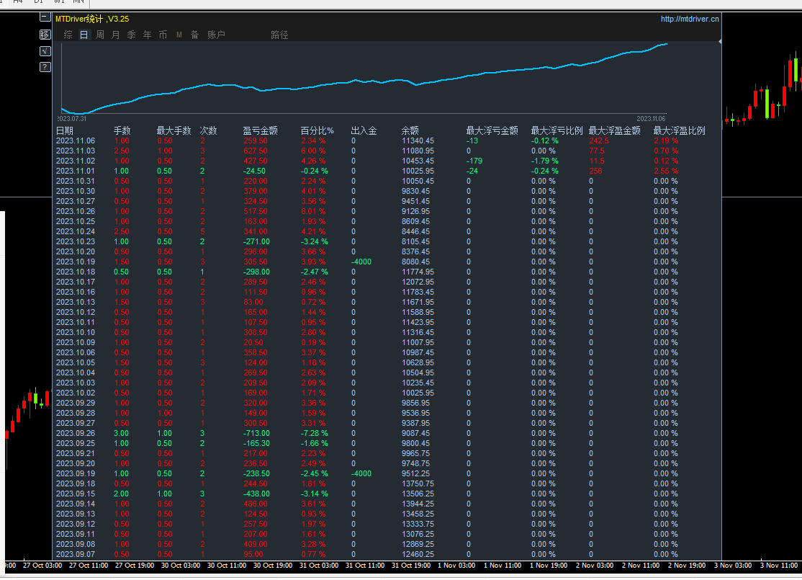Select the 日 daily statistics tab
The image size is (802, 580).
click(84, 35)
